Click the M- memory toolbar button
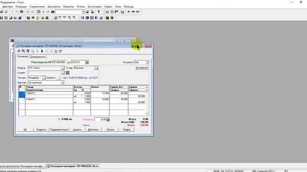The height and width of the screenshot is (172, 307). pyautogui.click(x=138, y=12)
